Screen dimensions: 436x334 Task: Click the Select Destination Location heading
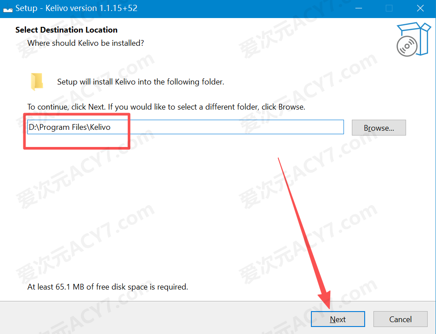click(x=67, y=30)
